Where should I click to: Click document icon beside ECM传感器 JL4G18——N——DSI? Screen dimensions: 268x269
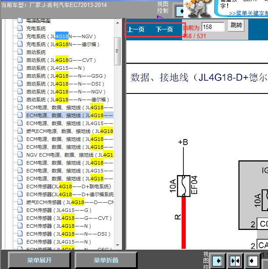pos(20,233)
